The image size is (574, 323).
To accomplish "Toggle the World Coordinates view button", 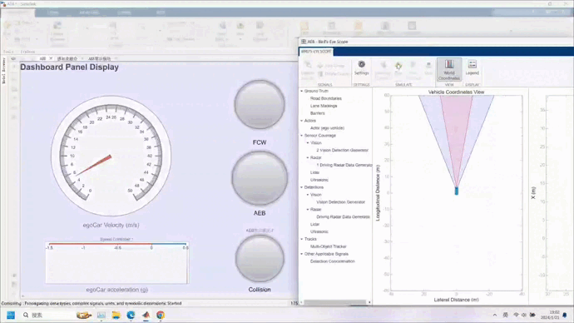I will pos(449,70).
